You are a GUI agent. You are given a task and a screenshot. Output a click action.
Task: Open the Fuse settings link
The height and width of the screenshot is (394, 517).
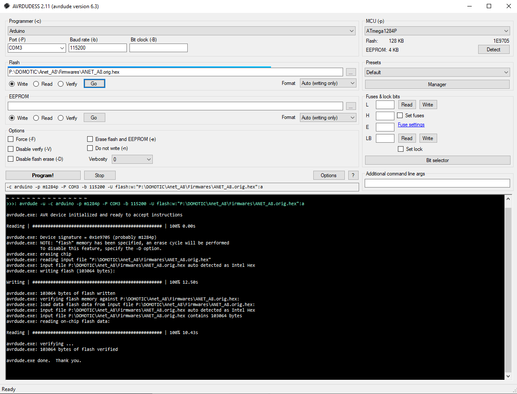(x=411, y=125)
